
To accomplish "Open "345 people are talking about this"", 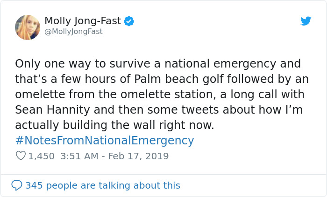I will pos(102,185).
